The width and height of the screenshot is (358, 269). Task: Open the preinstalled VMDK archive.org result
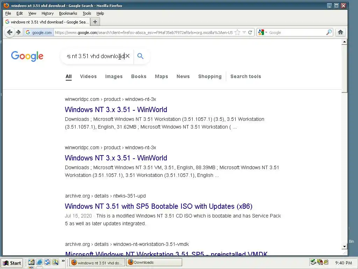[x=166, y=253]
